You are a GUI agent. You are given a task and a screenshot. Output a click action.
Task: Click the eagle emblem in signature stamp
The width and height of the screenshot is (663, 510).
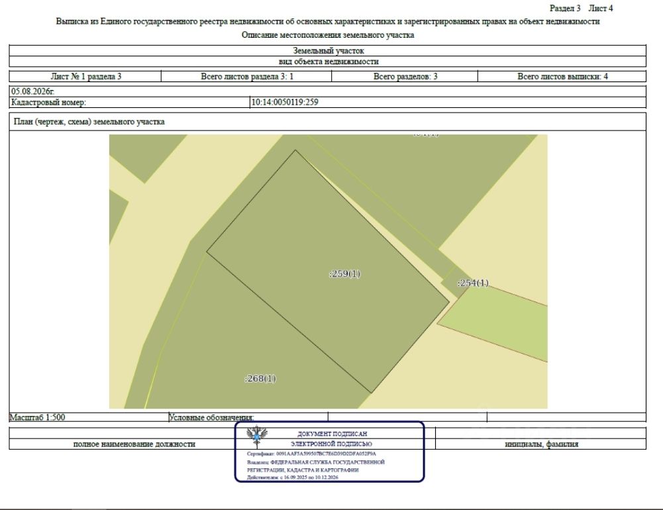[257, 436]
